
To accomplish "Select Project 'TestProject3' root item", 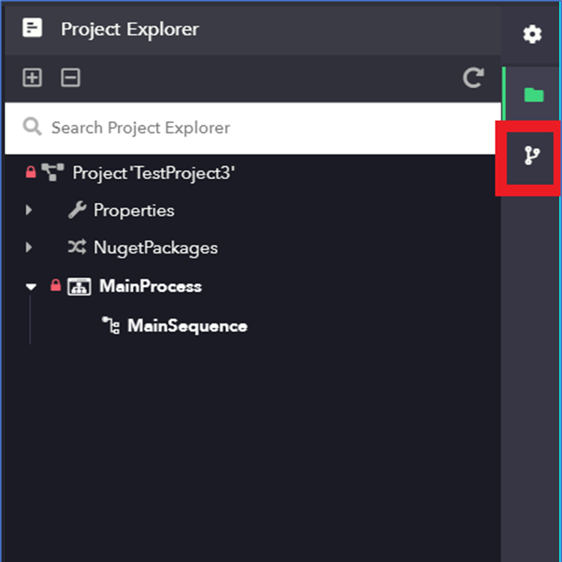I will pos(153,173).
